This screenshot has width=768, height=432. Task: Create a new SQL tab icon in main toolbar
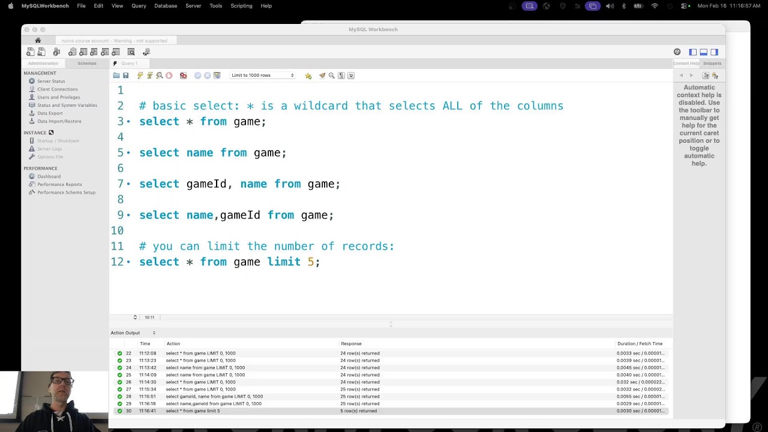pyautogui.click(x=31, y=52)
